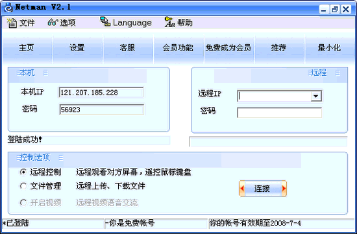Viewport: 357px width, 234px height.
Task: Open the 文件 menu
Action: (27, 23)
